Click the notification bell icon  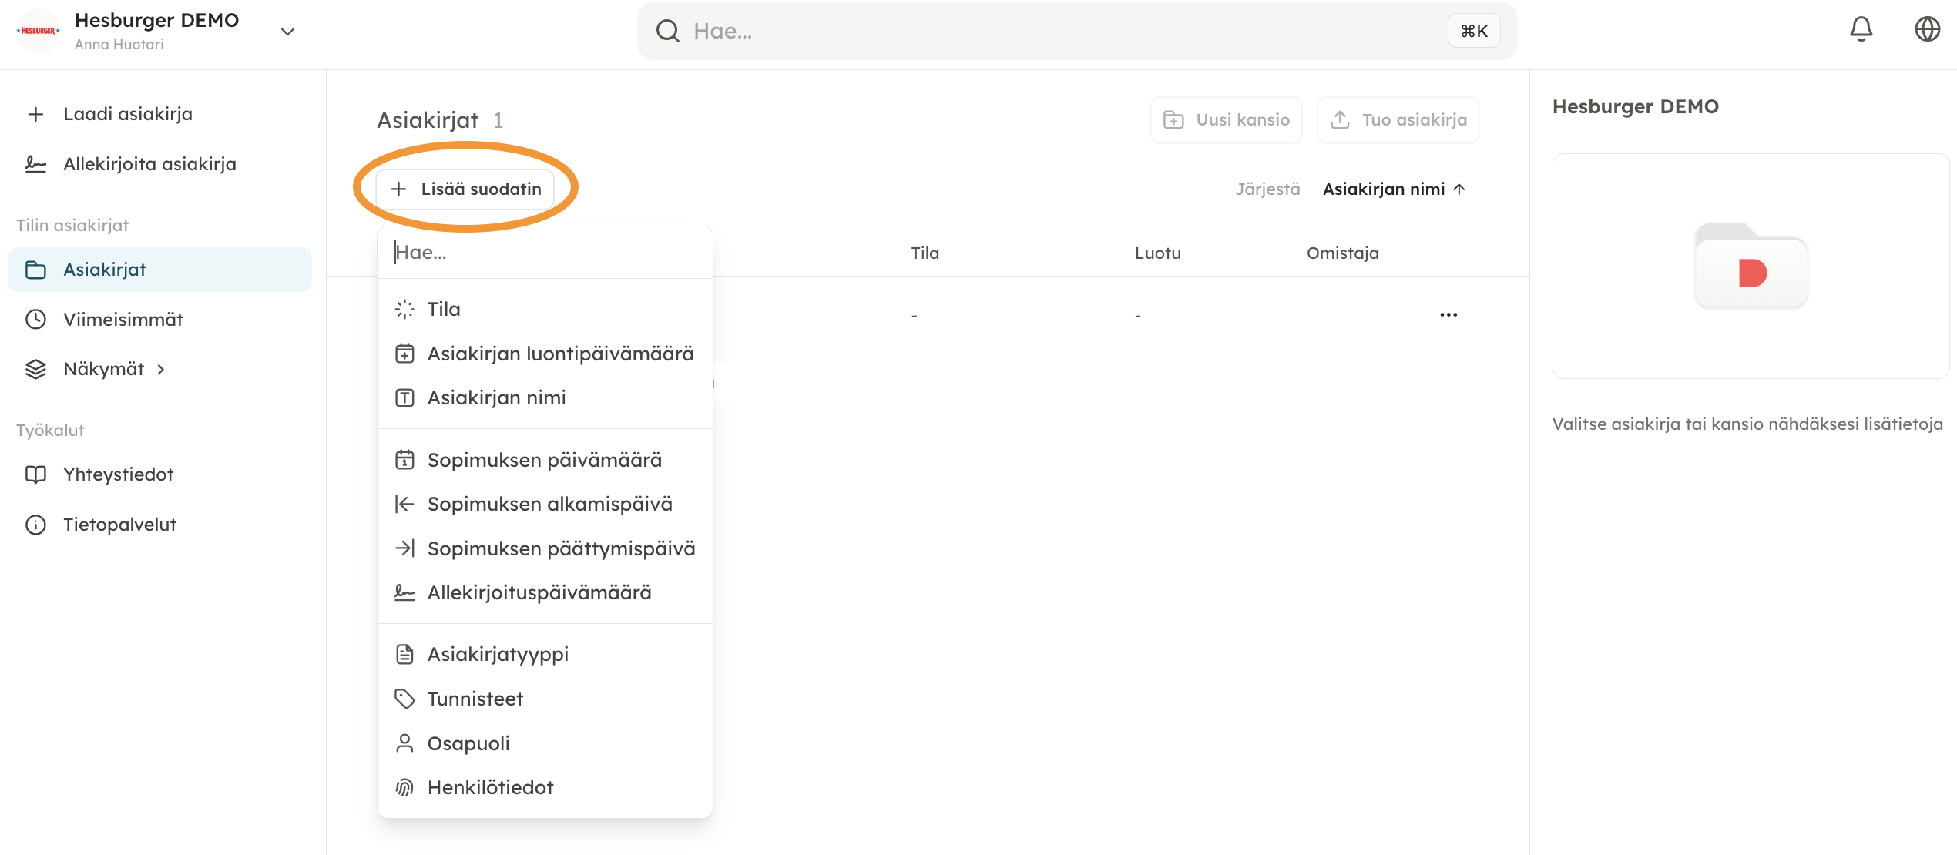pos(1861,30)
